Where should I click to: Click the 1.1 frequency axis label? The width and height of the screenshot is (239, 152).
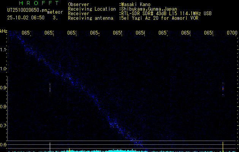[x=3, y=49]
